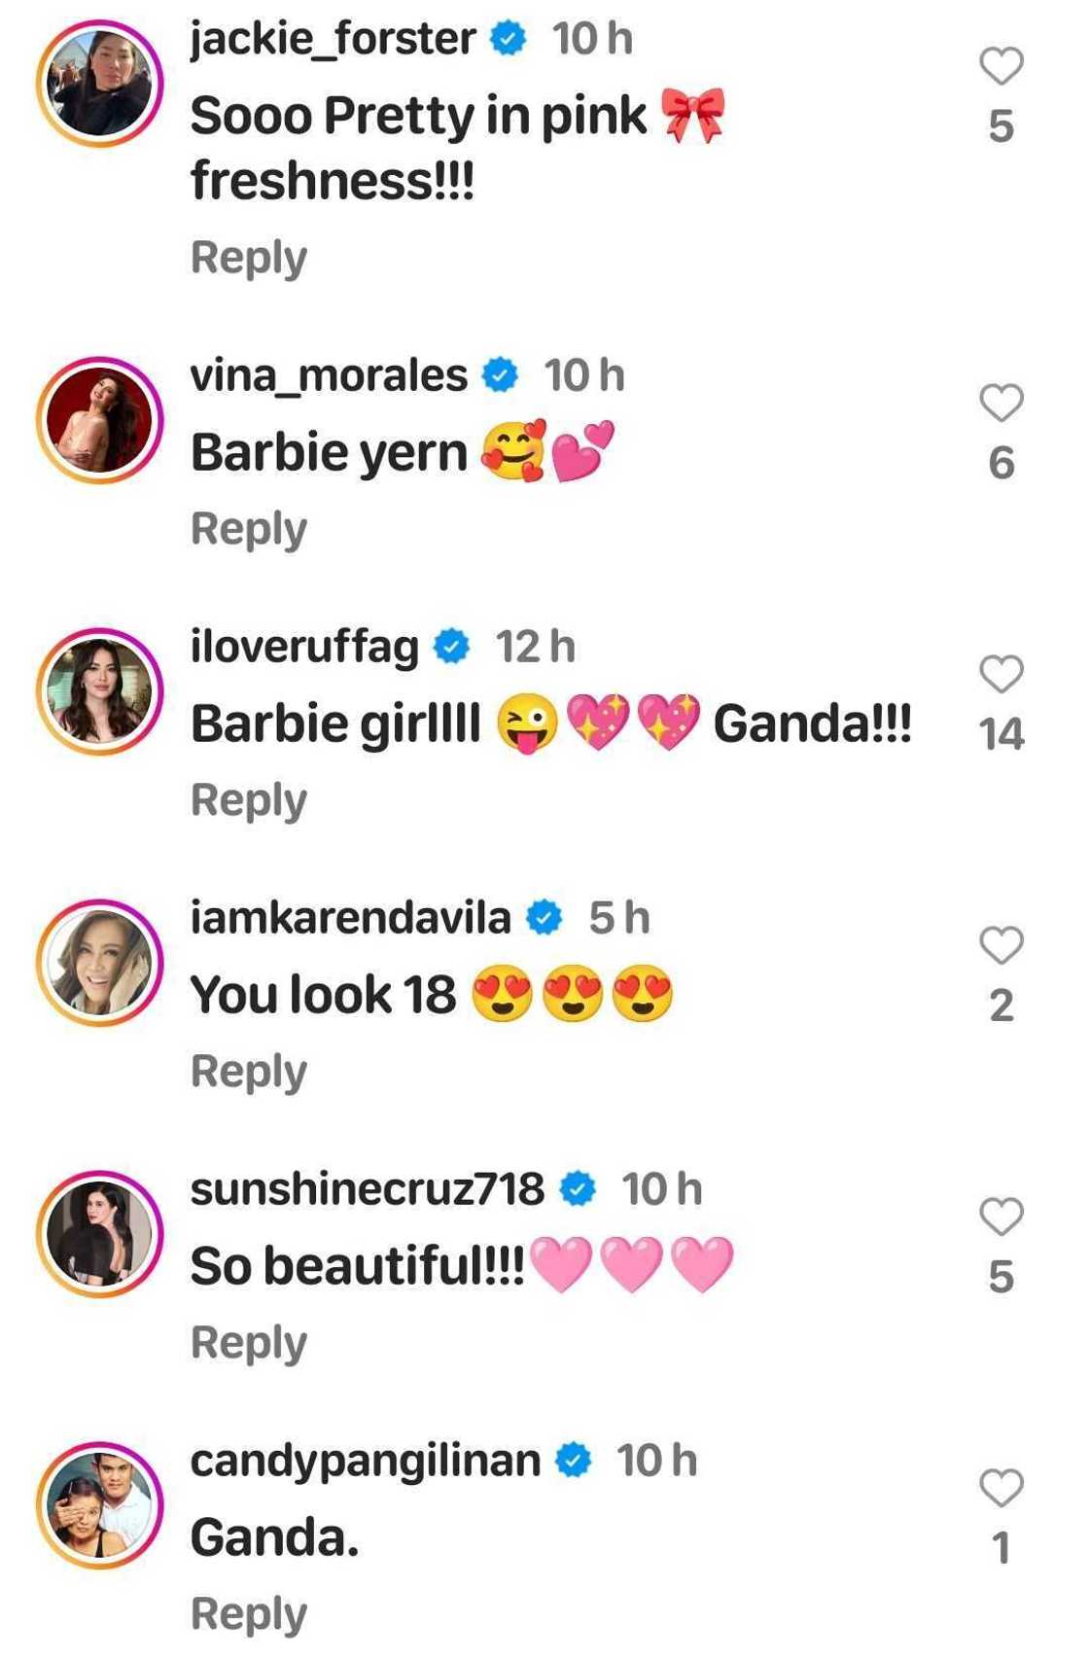Reply to candypangilinan's 'Ganda.' comment
Image resolution: width=1089 pixels, height=1659 pixels.
(249, 1614)
